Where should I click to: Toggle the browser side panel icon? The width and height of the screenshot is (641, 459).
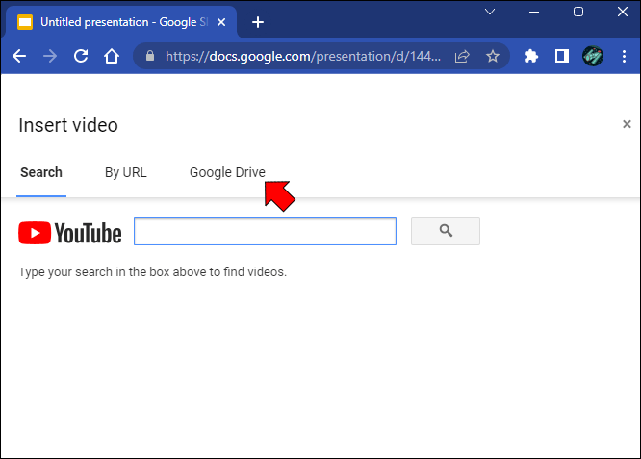pyautogui.click(x=562, y=56)
